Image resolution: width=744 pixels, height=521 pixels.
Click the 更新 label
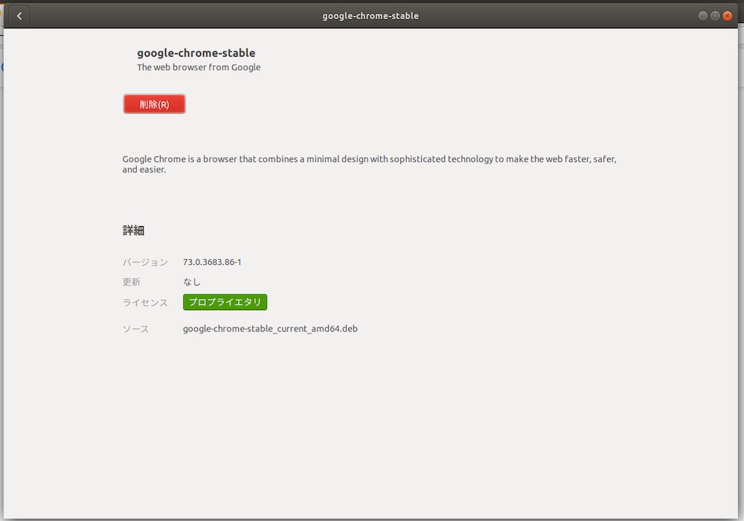132,282
